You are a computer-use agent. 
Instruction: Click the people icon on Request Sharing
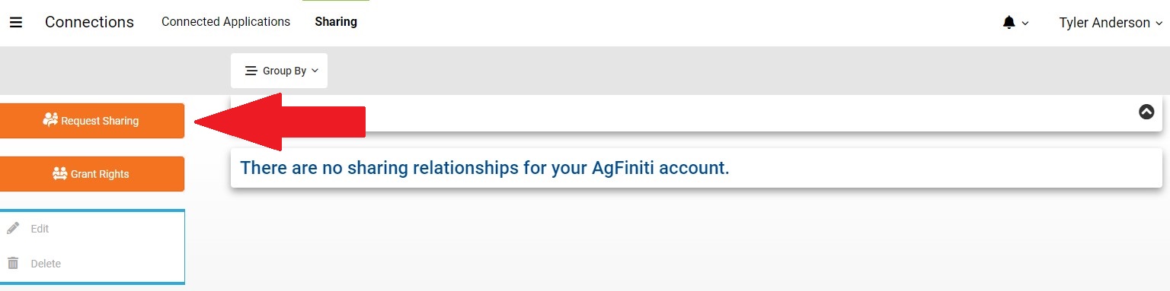coord(51,119)
